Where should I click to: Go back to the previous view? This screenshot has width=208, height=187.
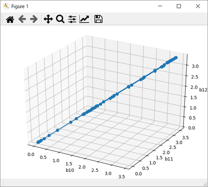click(22, 19)
